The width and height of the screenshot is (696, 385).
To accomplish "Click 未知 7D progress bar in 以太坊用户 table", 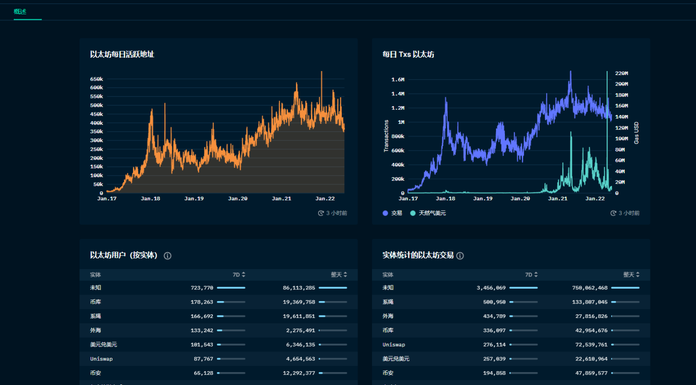I will click(x=231, y=288).
